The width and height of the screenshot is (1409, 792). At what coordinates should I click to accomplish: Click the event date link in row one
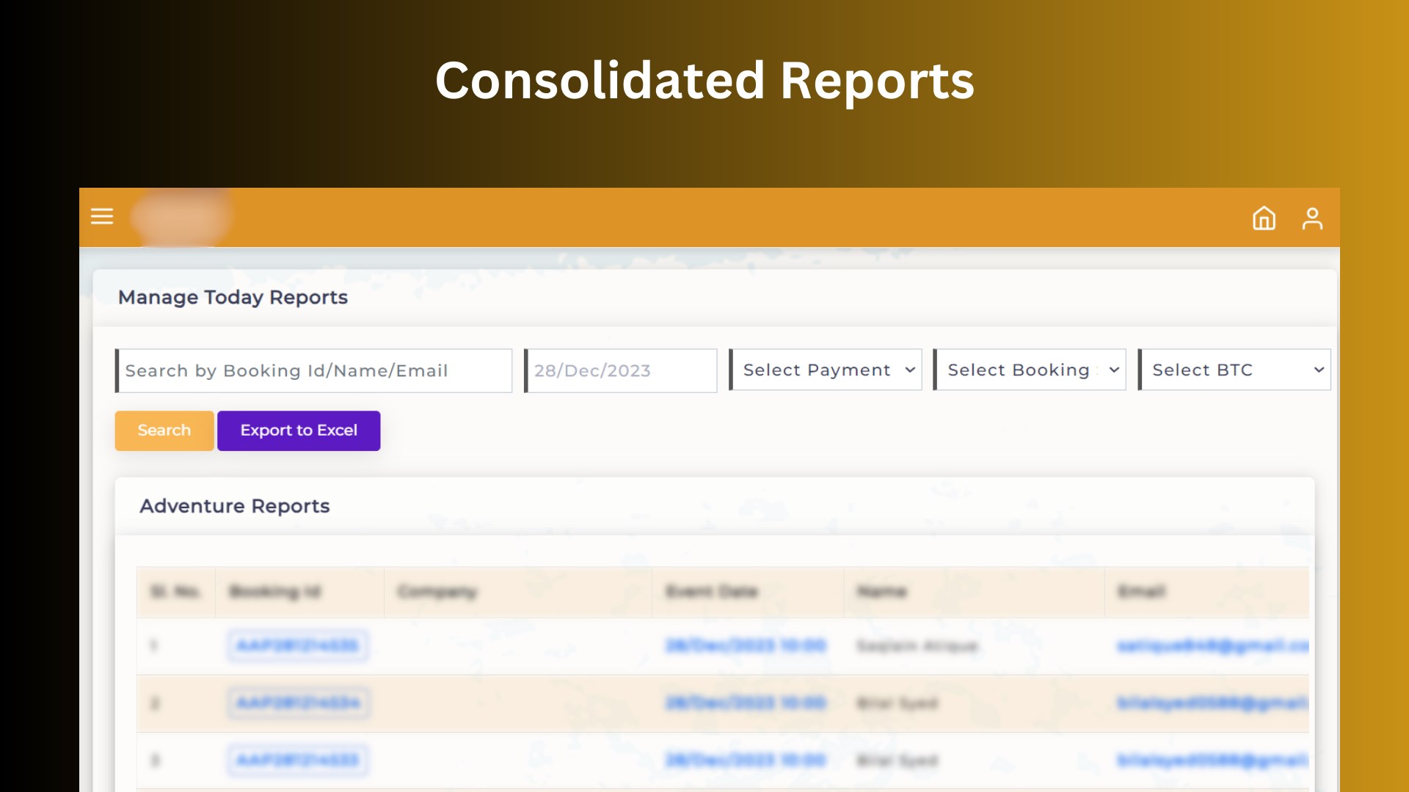coord(746,646)
